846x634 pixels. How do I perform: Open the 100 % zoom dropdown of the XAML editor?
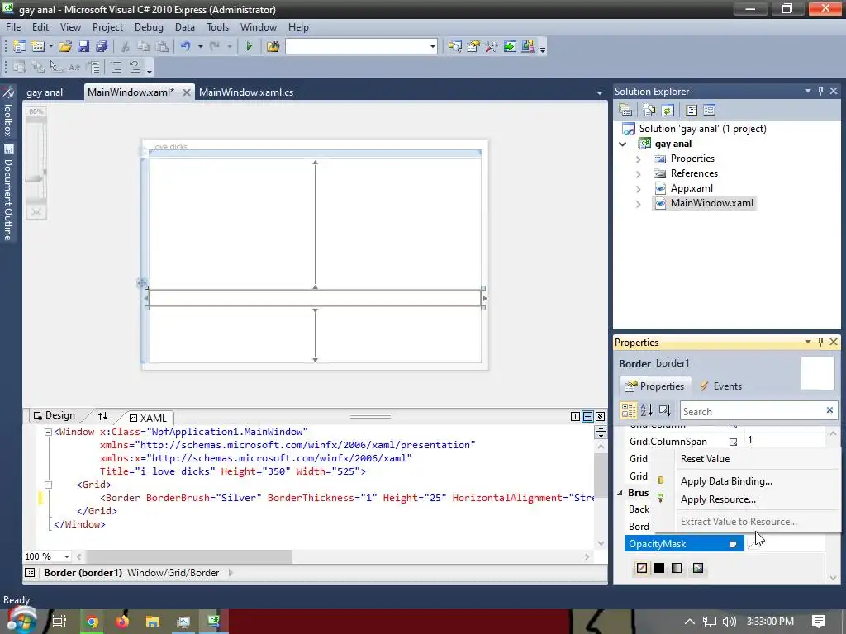pyautogui.click(x=67, y=556)
